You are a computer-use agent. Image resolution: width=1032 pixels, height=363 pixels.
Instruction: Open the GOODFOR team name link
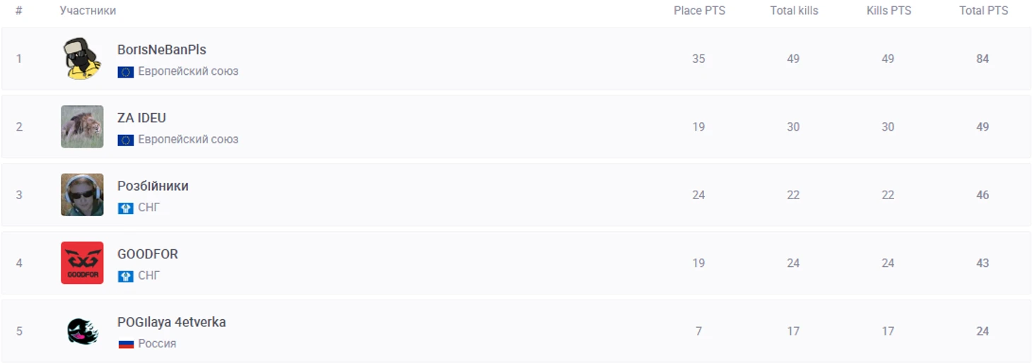click(x=148, y=254)
